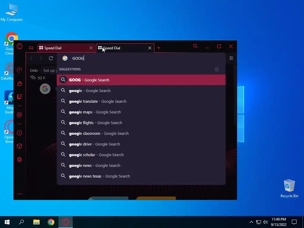Select the active second Speed Dial tab
The image size is (304, 228).
125,48
